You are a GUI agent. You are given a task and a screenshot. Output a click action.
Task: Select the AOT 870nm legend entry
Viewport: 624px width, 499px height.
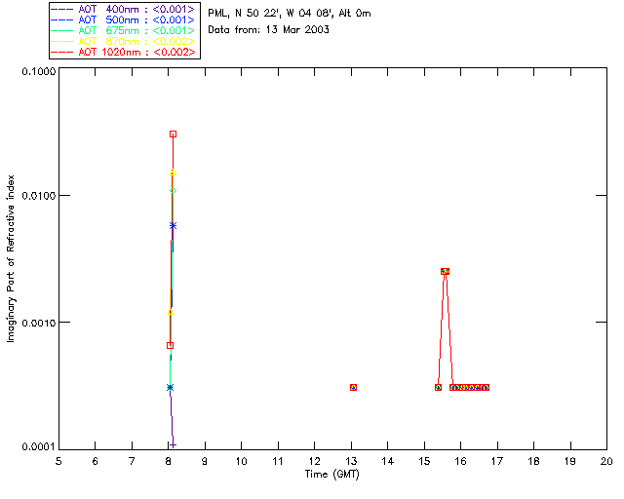[x=124, y=41]
